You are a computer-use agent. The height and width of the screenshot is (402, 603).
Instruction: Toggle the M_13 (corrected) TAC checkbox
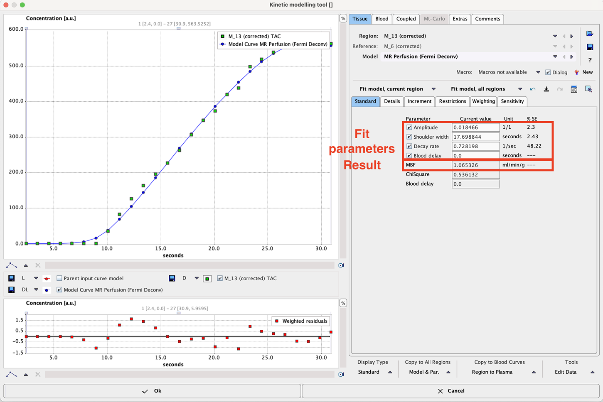(220, 278)
